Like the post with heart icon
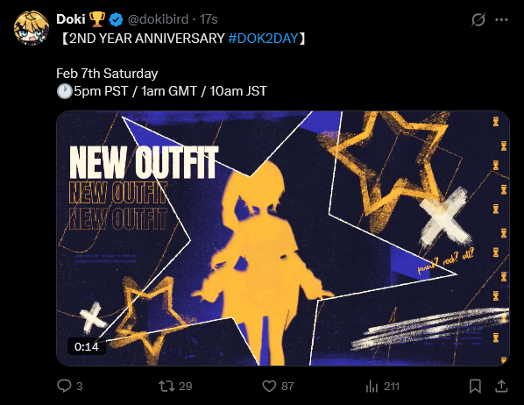 pos(269,387)
